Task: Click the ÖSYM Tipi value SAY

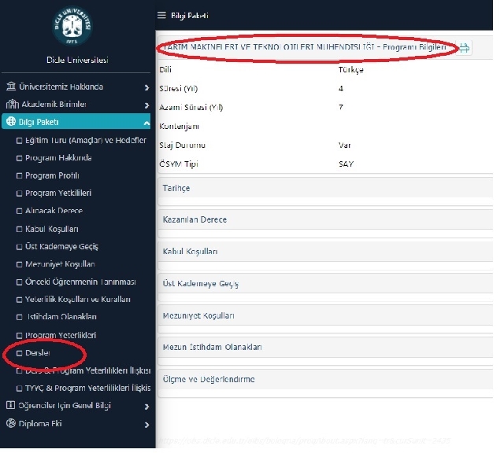Action: (346, 164)
